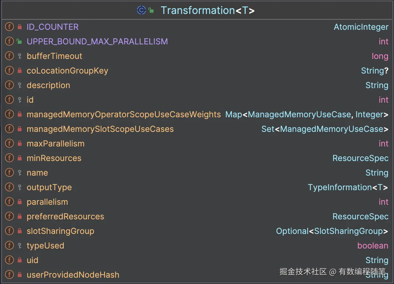Click the protected key icon beside bufferTimeout

[x=20, y=56]
